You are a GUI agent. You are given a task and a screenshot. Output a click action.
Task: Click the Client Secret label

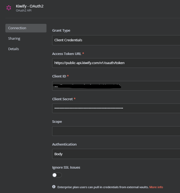pyautogui.click(x=62, y=99)
